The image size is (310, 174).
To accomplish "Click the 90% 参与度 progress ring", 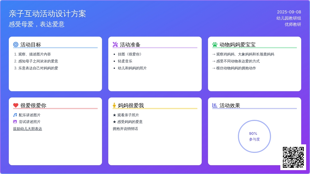I will [254, 136].
